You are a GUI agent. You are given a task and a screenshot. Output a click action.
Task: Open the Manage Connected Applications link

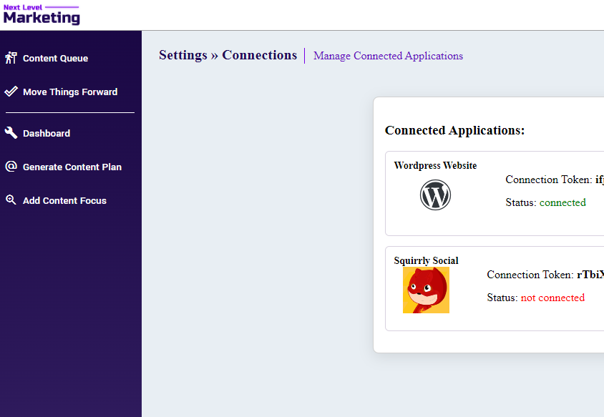[x=388, y=56]
